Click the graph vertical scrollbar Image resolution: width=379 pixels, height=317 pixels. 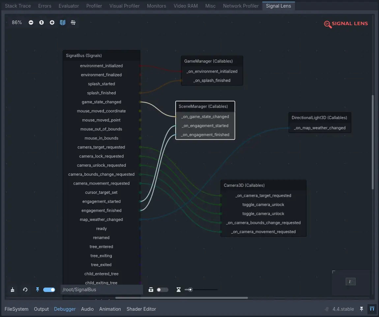pos(373,142)
